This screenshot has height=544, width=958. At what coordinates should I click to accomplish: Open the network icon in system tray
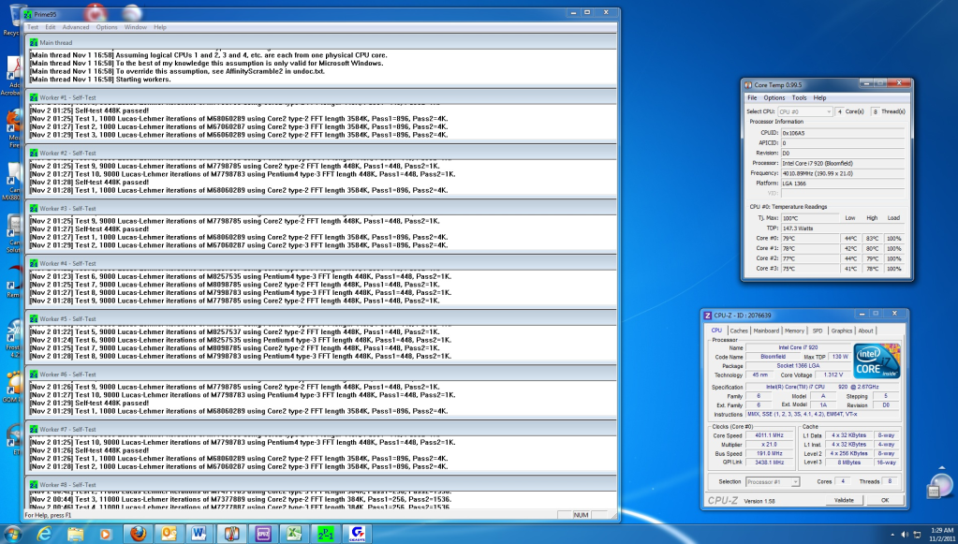tap(917, 535)
